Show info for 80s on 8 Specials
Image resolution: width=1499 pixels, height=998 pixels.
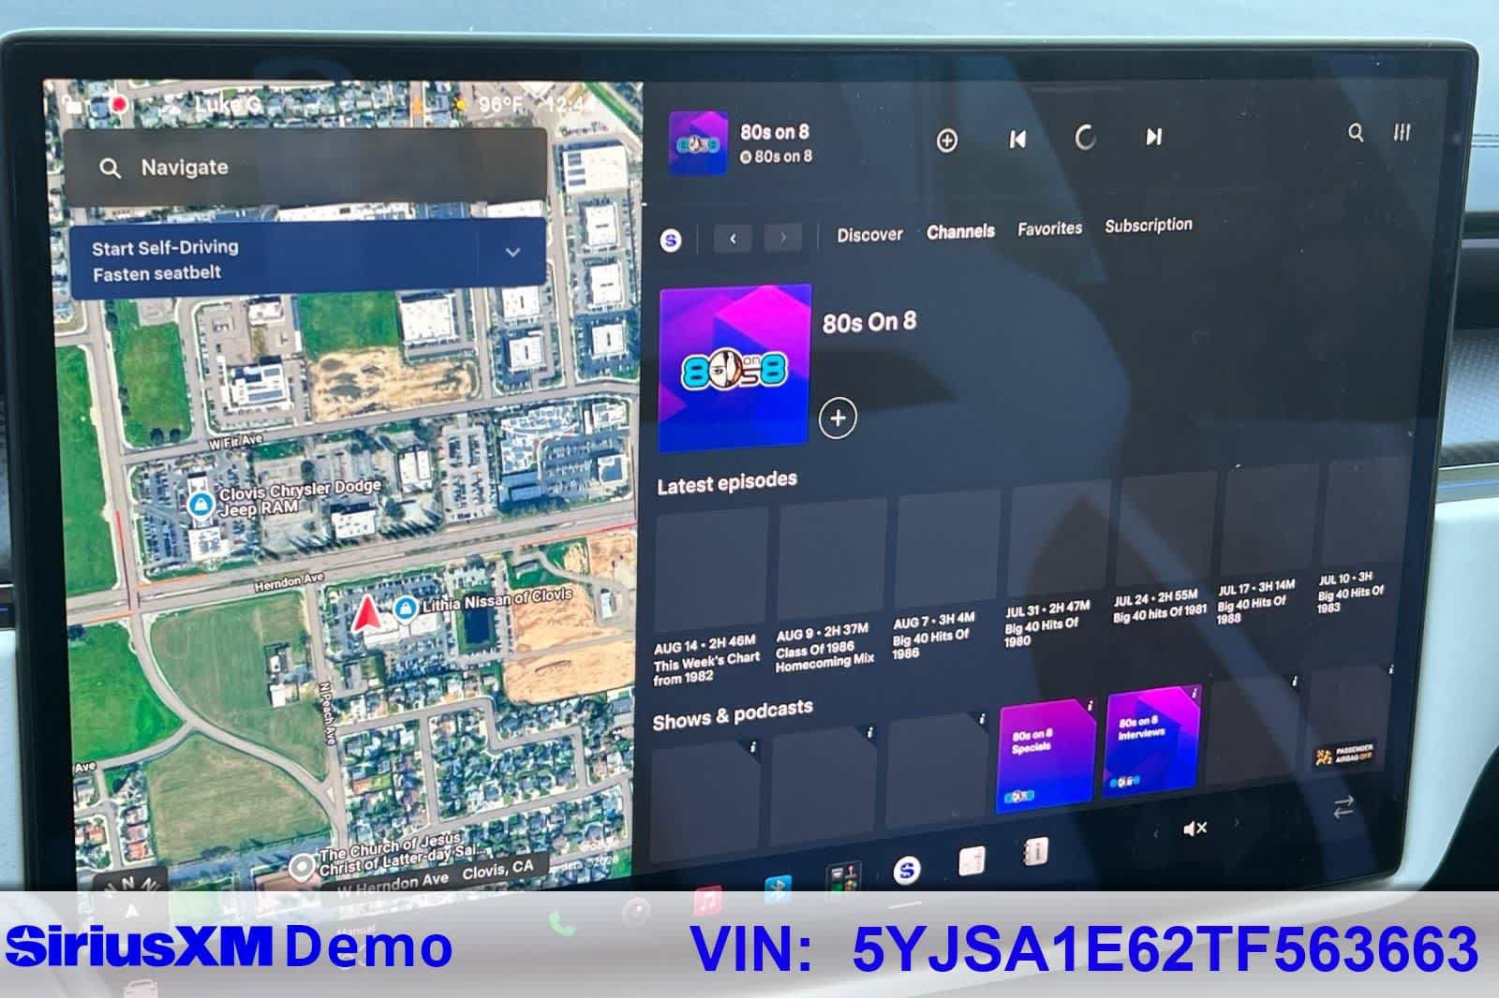(x=1089, y=706)
